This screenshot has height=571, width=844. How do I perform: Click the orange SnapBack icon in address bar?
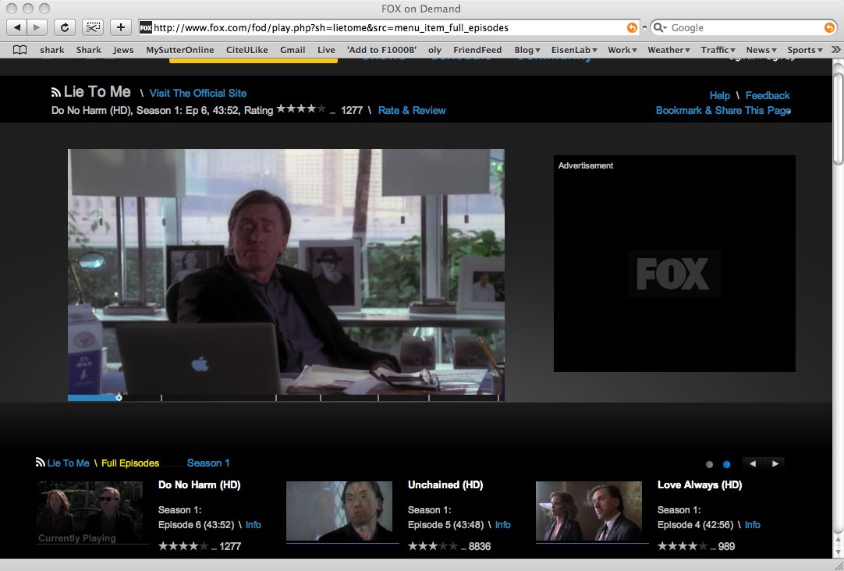click(x=632, y=27)
